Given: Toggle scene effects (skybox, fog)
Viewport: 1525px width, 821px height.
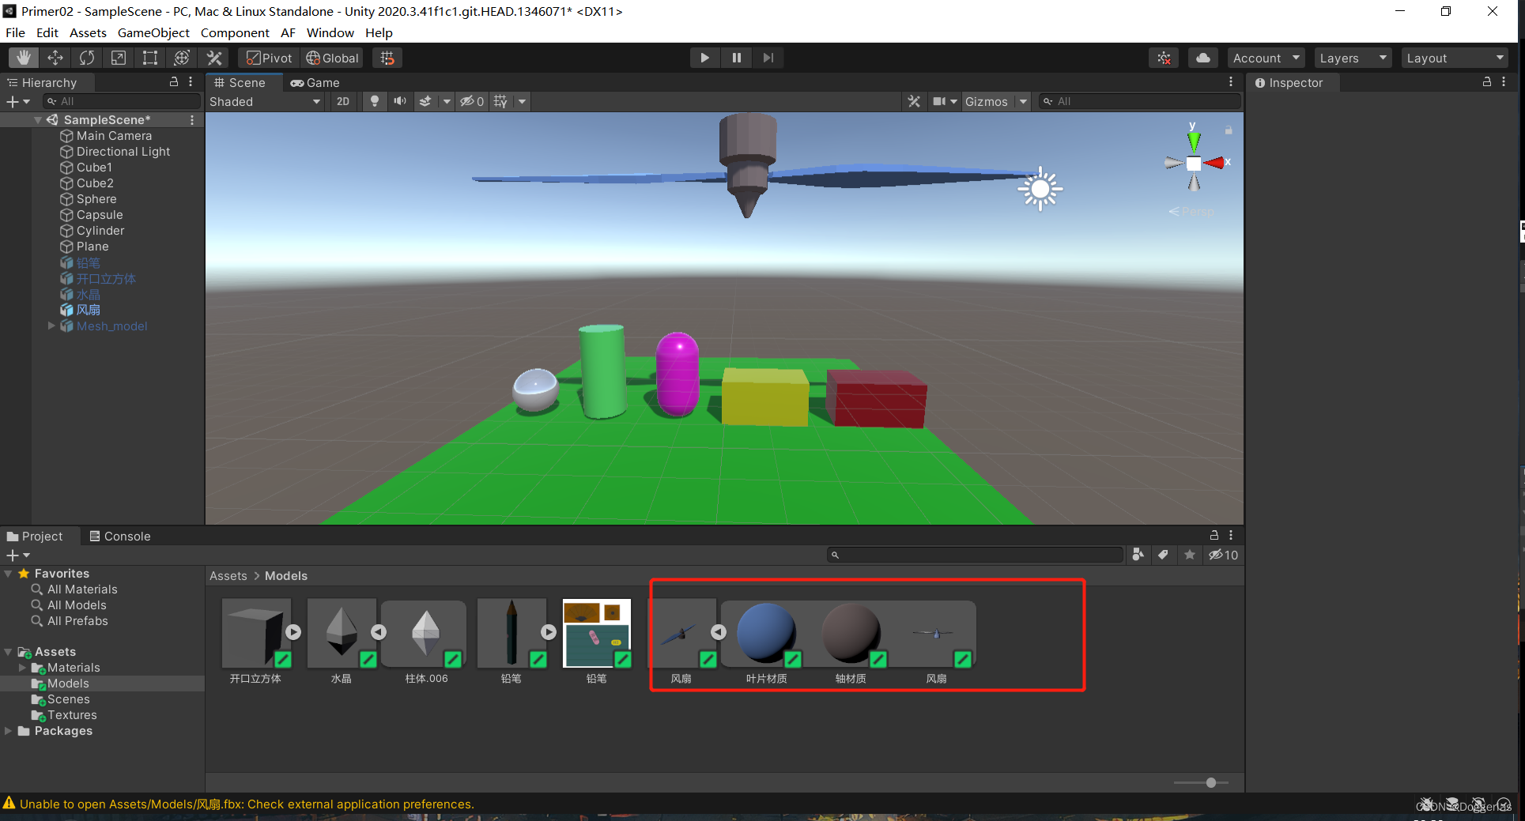Looking at the screenshot, I should coord(426,101).
